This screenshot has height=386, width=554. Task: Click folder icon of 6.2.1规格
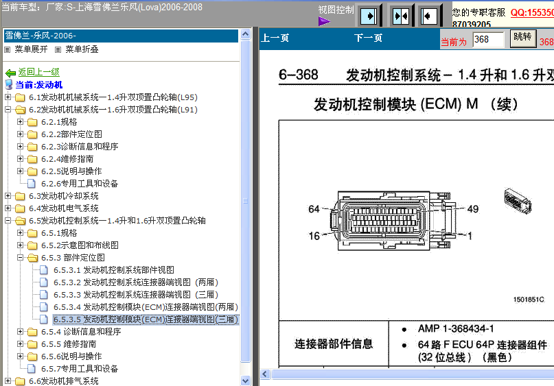point(32,122)
